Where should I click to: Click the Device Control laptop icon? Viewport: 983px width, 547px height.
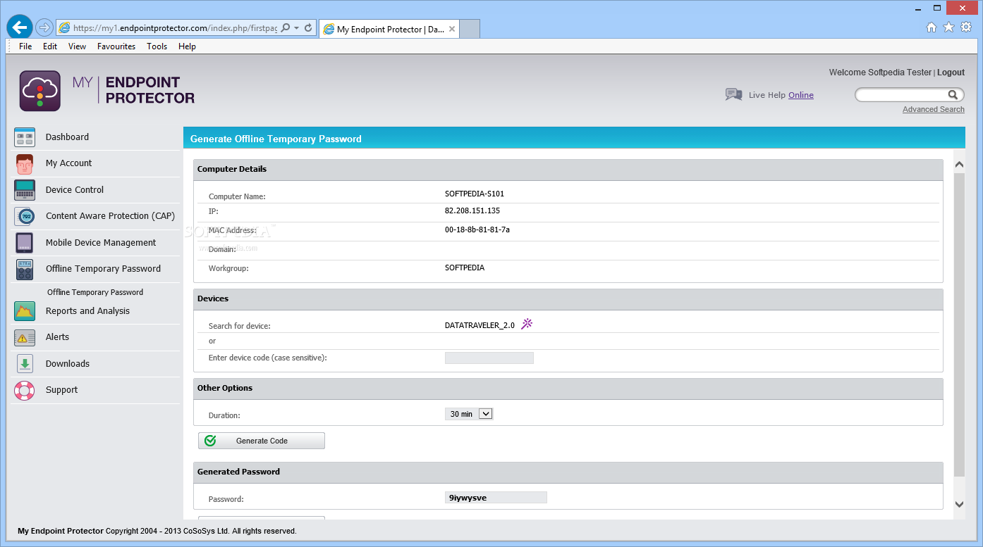25,190
